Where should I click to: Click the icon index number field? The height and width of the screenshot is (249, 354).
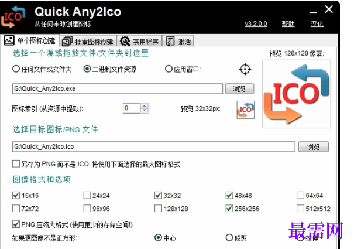[132, 108]
